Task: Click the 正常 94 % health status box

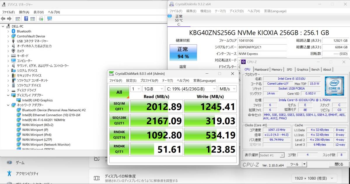Action: tap(183, 53)
